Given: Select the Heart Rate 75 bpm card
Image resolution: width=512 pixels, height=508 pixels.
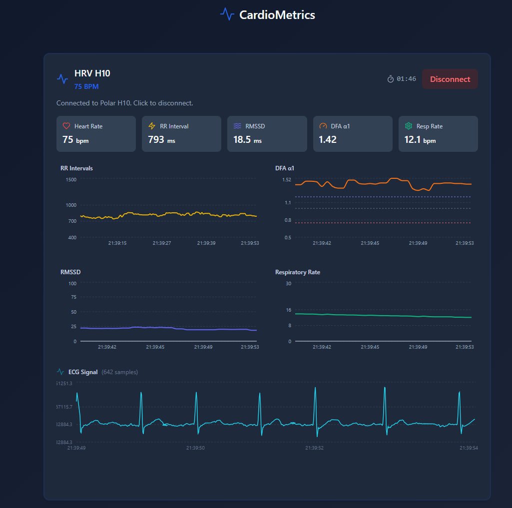Looking at the screenshot, I should 96,134.
